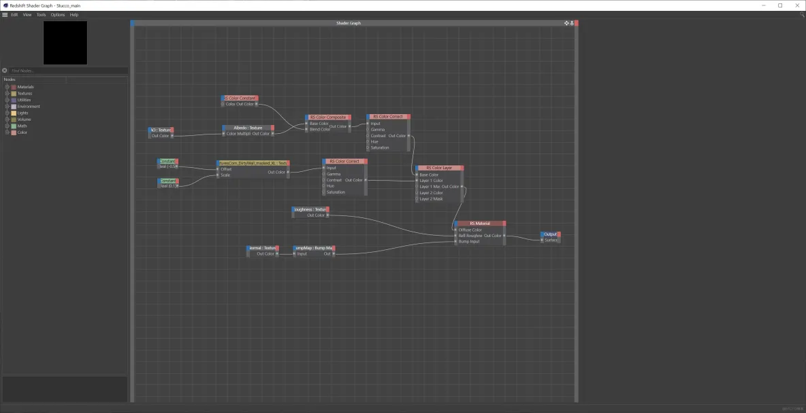Click the Shader Graph zoom arrow icon
The width and height of the screenshot is (806, 413).
[x=572, y=23]
